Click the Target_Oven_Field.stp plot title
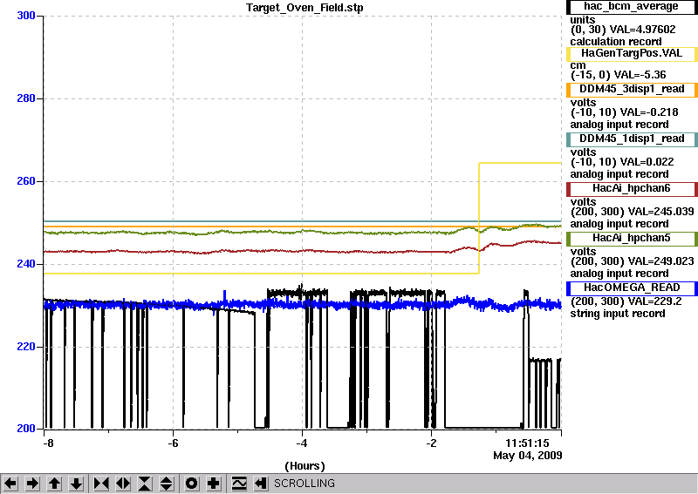The height and width of the screenshot is (494, 698). (x=305, y=8)
